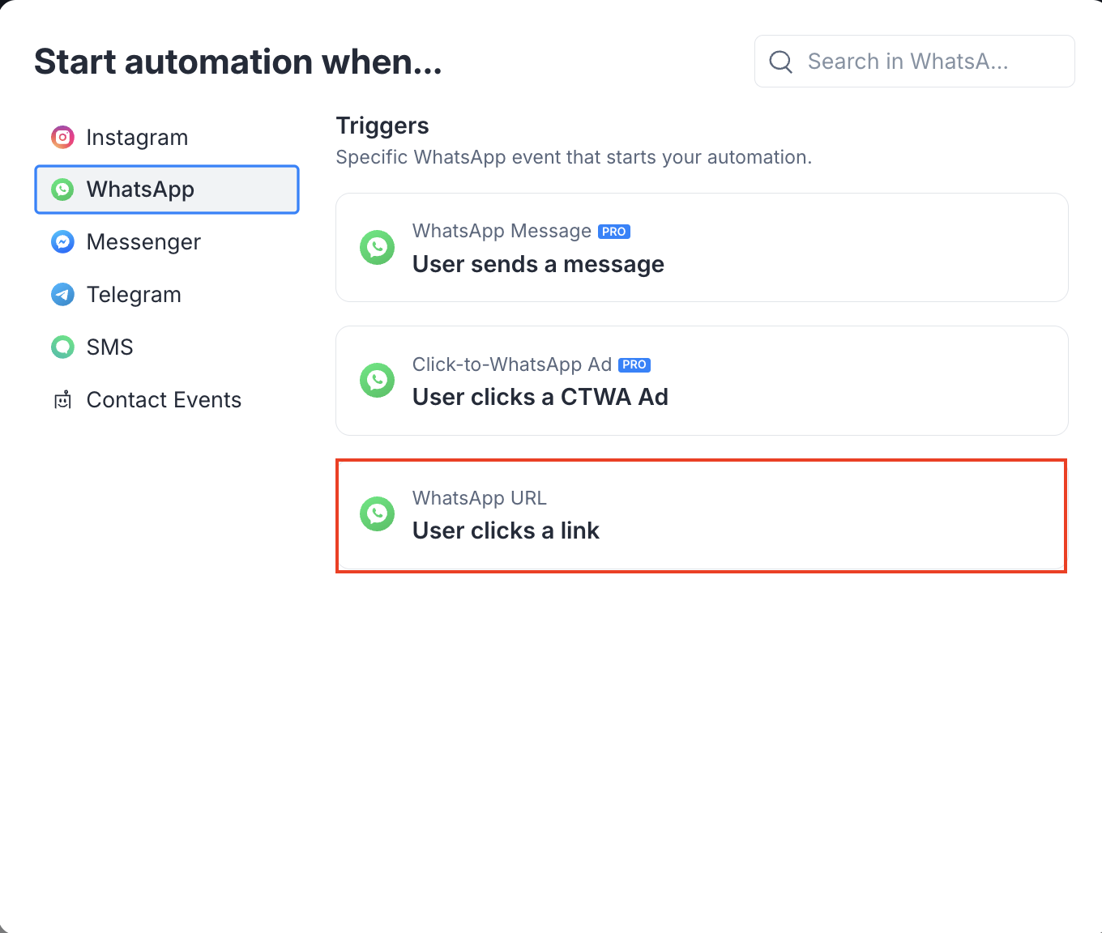The image size is (1102, 933).
Task: Click the WhatsApp URL label text
Action: pos(480,498)
